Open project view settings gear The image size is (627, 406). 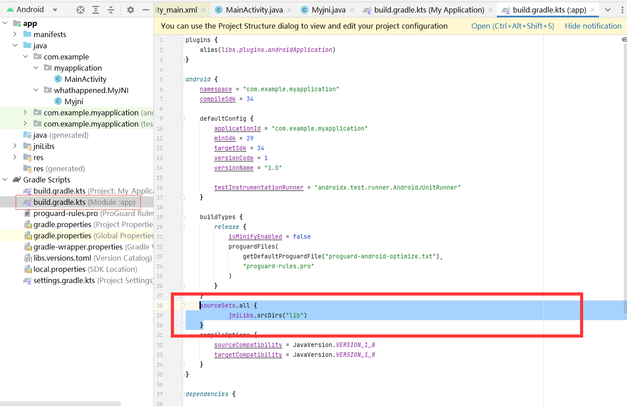[131, 10]
